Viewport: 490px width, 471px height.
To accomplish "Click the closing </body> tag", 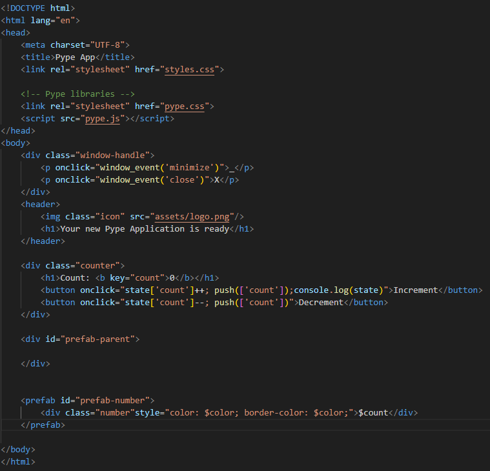I will click(18, 450).
